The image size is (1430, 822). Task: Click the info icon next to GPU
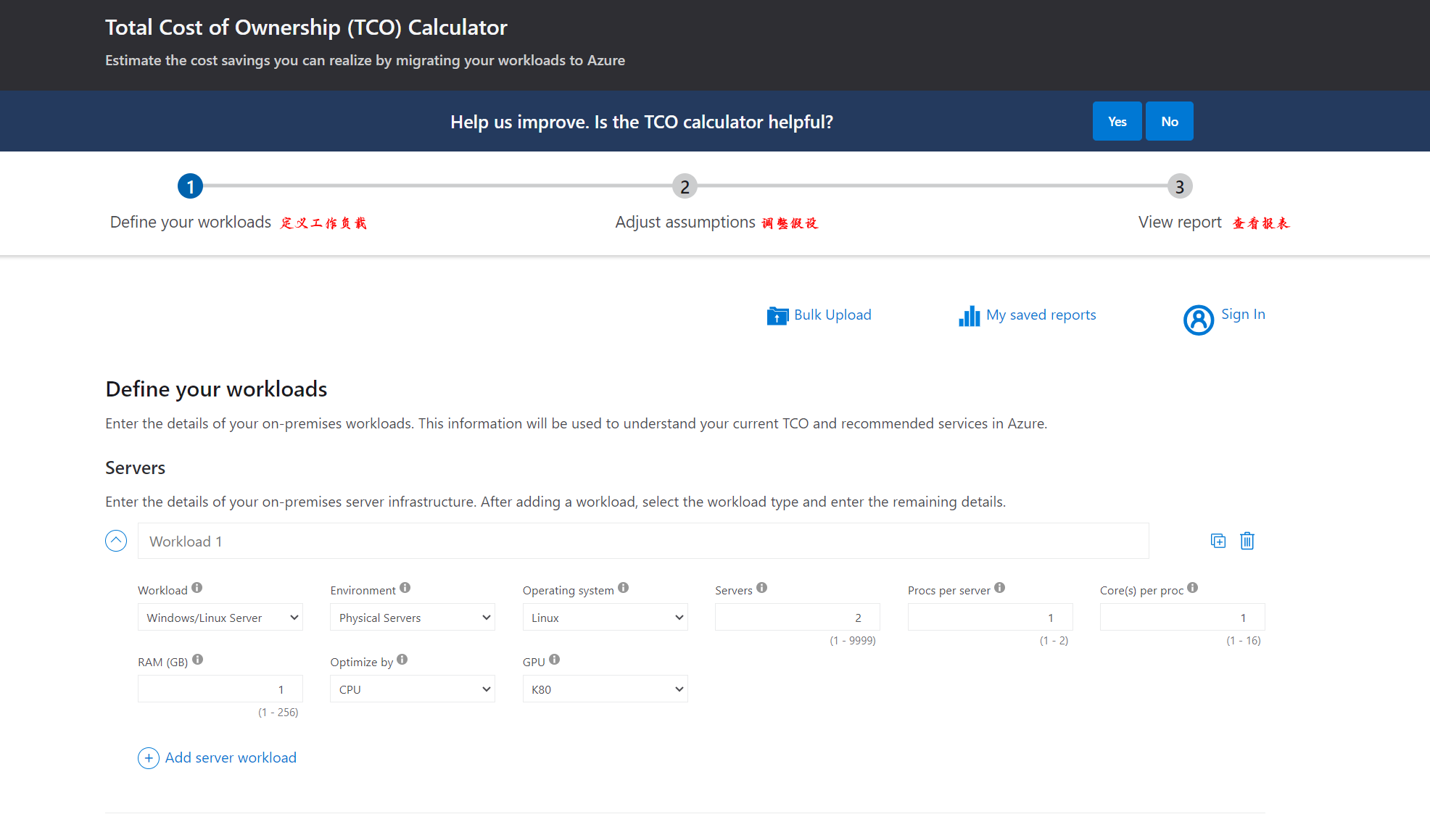point(554,660)
